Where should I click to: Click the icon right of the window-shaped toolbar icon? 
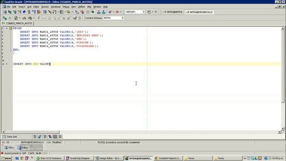pyautogui.click(x=50, y=12)
